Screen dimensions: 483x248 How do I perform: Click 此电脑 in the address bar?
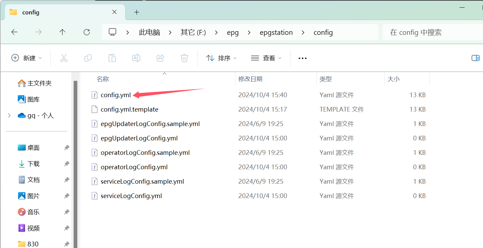tap(149, 33)
